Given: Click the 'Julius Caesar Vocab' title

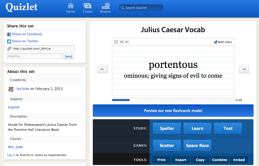Looking at the screenshot, I should coord(173,30).
